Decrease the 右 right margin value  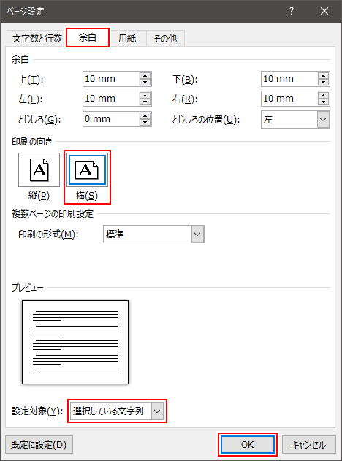(x=323, y=102)
